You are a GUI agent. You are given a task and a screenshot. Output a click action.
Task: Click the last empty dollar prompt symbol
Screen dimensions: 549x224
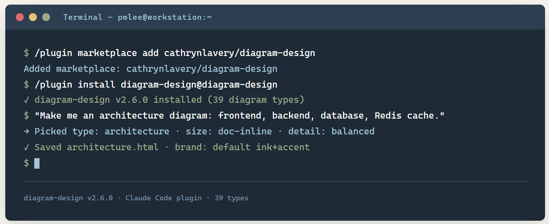pos(26,163)
